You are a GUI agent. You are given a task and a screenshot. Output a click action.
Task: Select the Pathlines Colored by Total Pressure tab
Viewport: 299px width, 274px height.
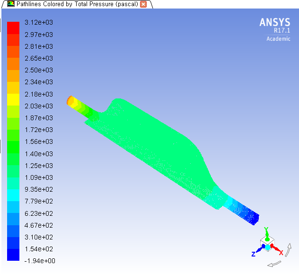pos(77,4)
